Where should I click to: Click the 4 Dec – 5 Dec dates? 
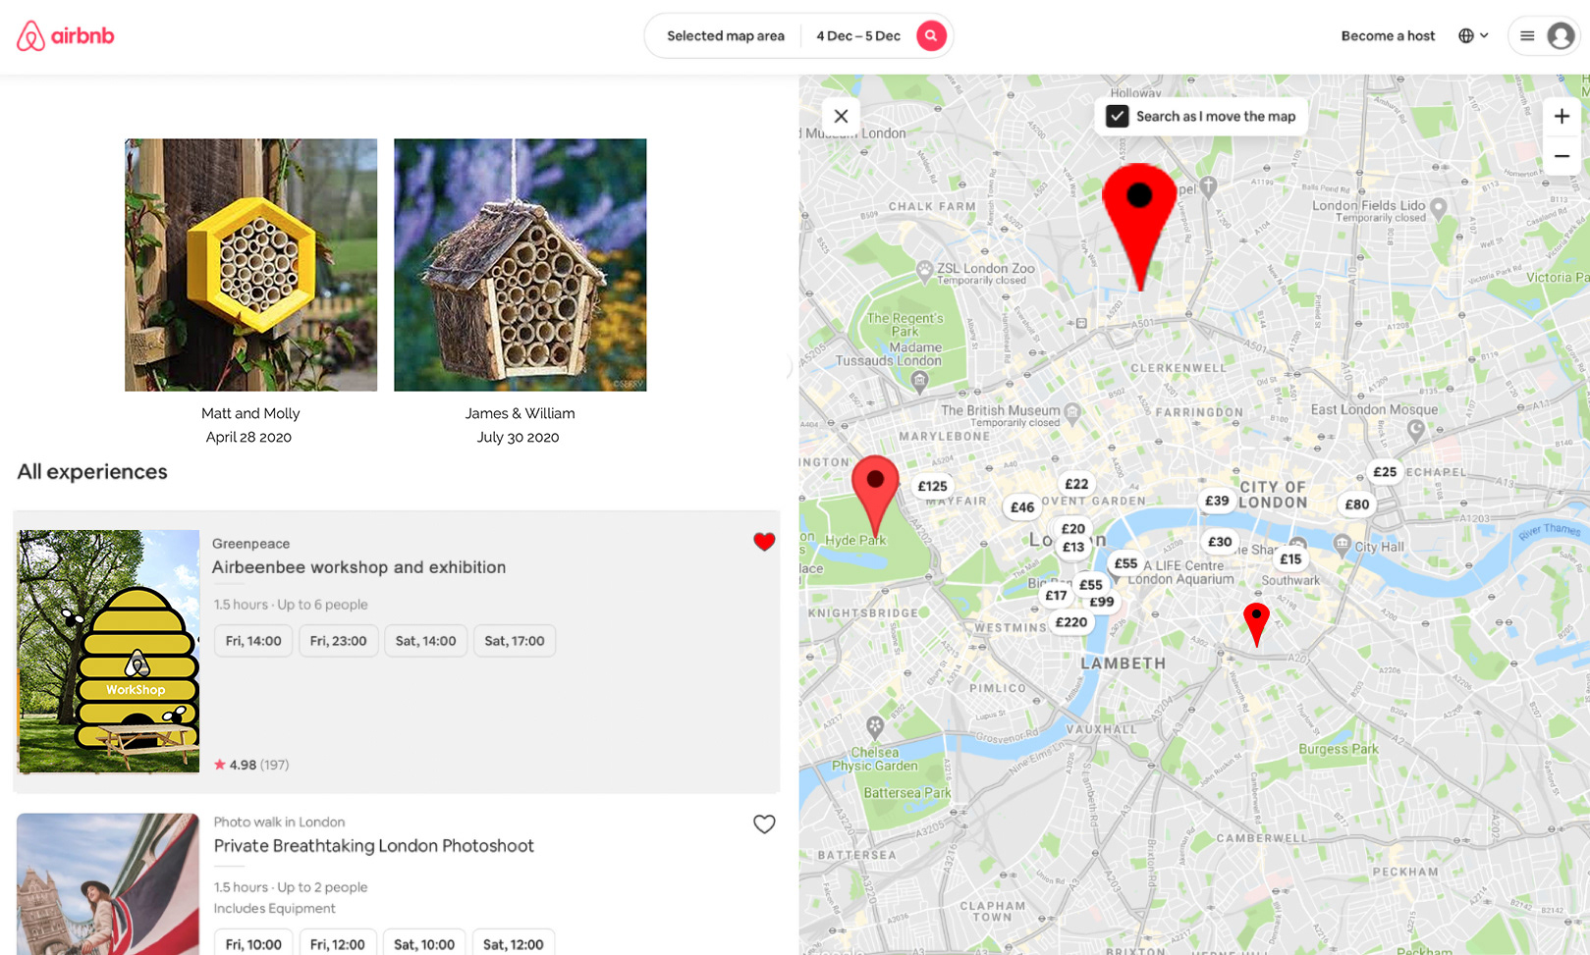tap(858, 36)
